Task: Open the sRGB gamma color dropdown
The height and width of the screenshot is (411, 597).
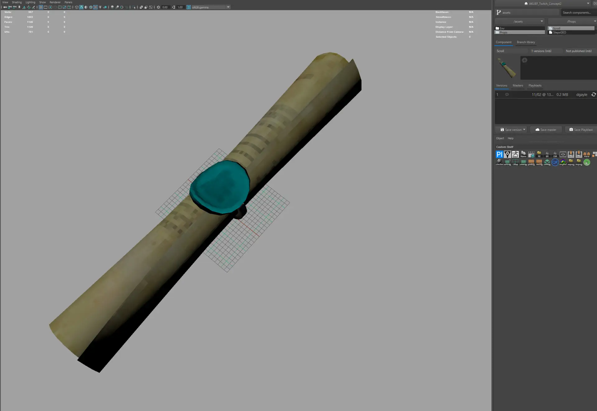Action: point(228,7)
